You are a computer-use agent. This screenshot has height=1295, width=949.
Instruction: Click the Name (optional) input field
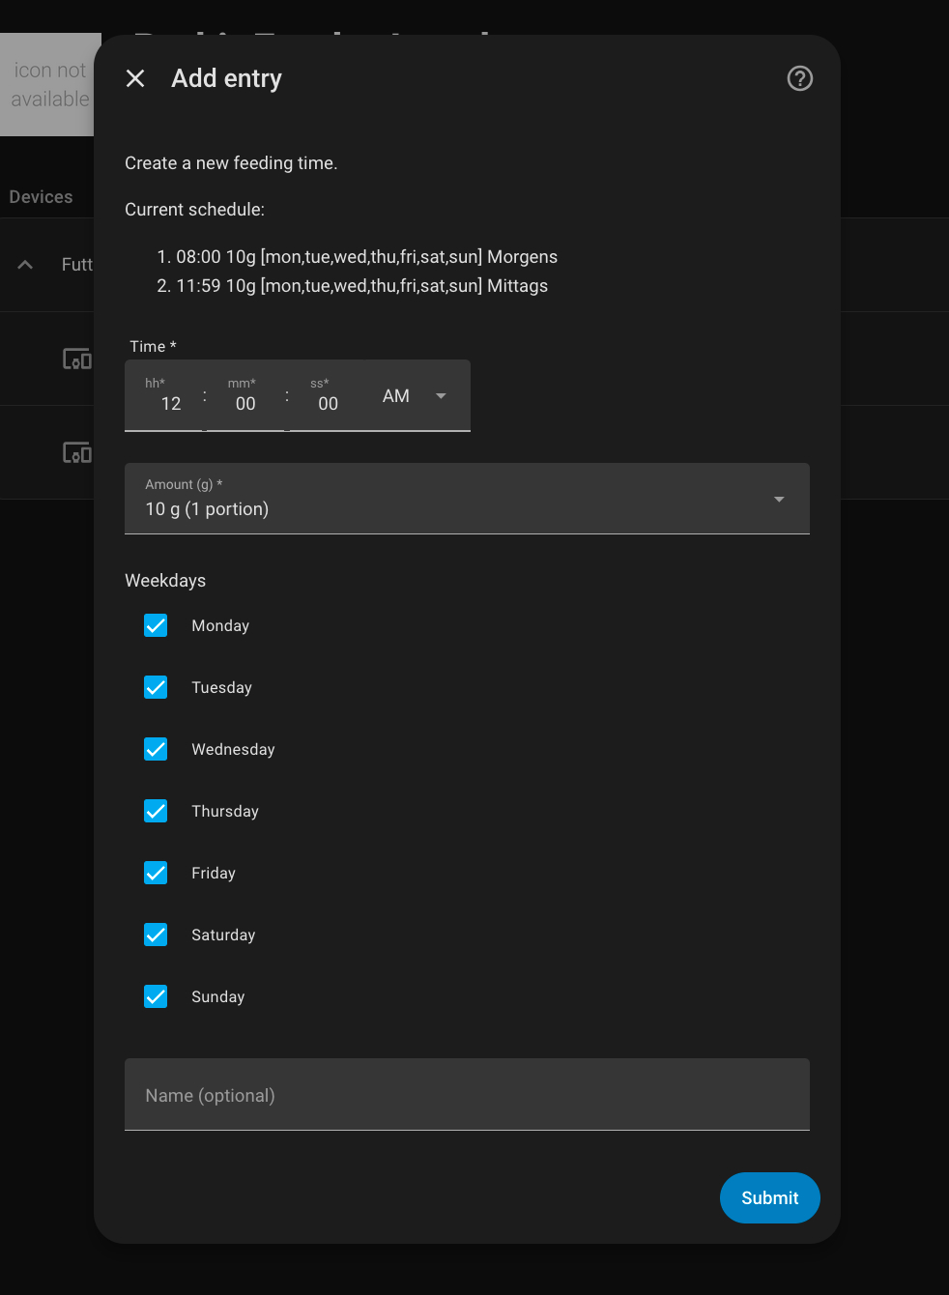467,1095
